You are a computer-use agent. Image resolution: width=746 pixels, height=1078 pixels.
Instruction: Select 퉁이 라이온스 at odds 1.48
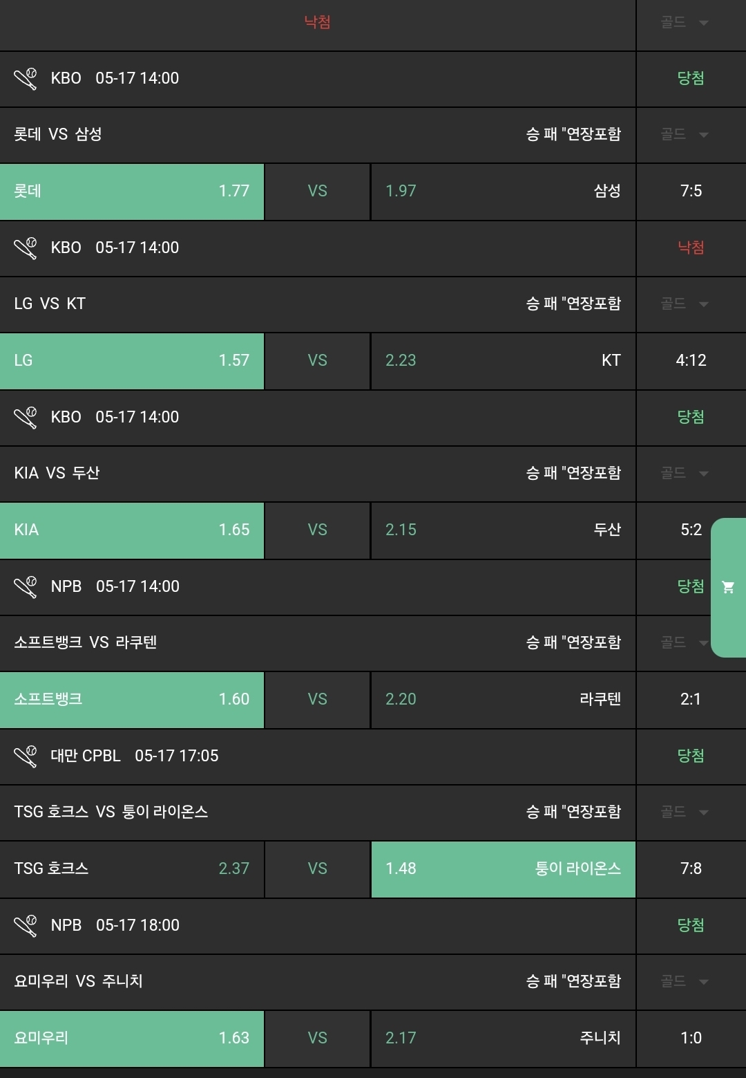(x=503, y=869)
